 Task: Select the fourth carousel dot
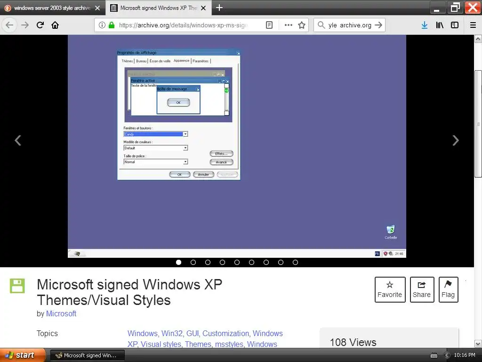[x=222, y=262]
